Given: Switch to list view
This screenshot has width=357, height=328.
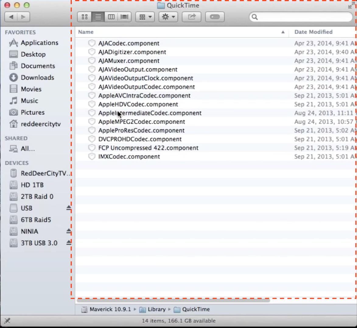Looking at the screenshot, I should coord(98,17).
